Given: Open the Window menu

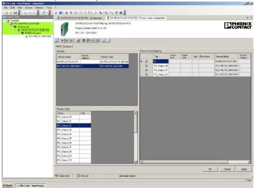Looking at the screenshot, I should 39,8.
